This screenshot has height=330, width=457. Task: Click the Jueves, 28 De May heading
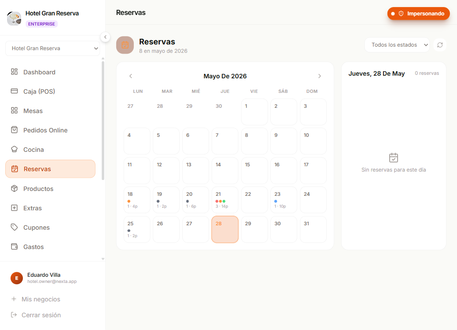point(376,73)
